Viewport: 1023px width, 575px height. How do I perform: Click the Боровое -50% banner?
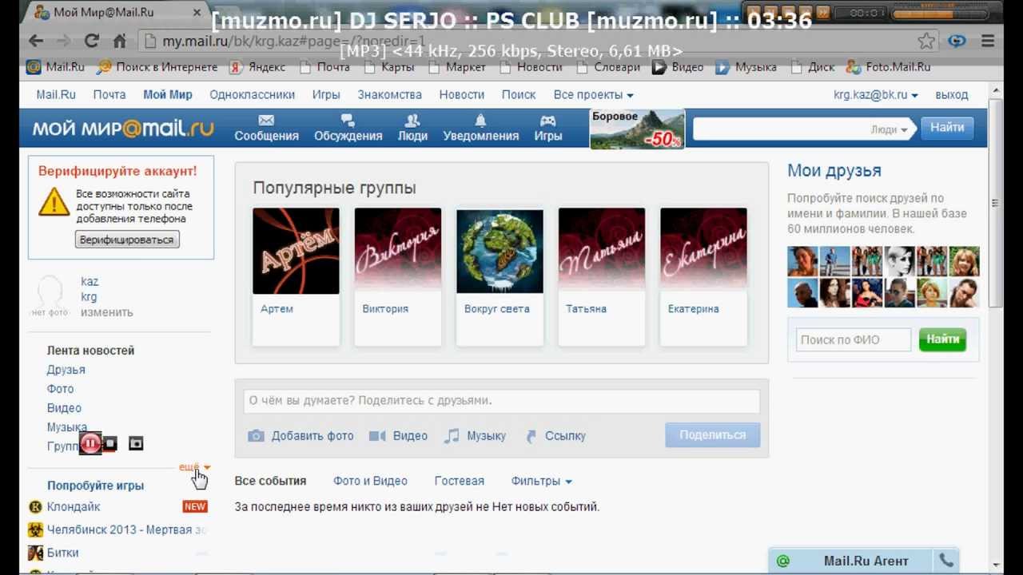pos(637,129)
